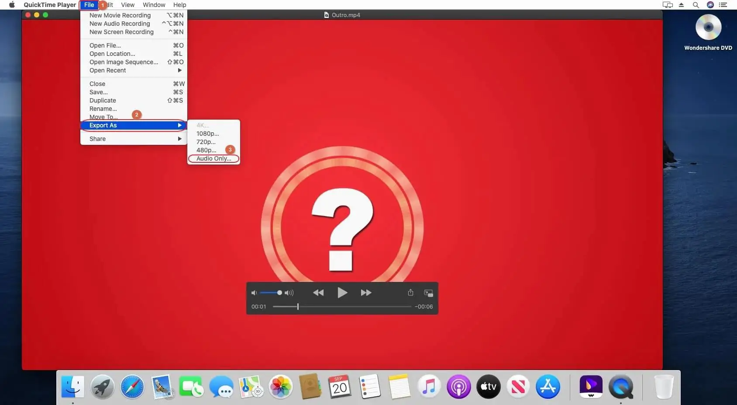Open News from the Dock
Image resolution: width=737 pixels, height=405 pixels.
pos(518,387)
